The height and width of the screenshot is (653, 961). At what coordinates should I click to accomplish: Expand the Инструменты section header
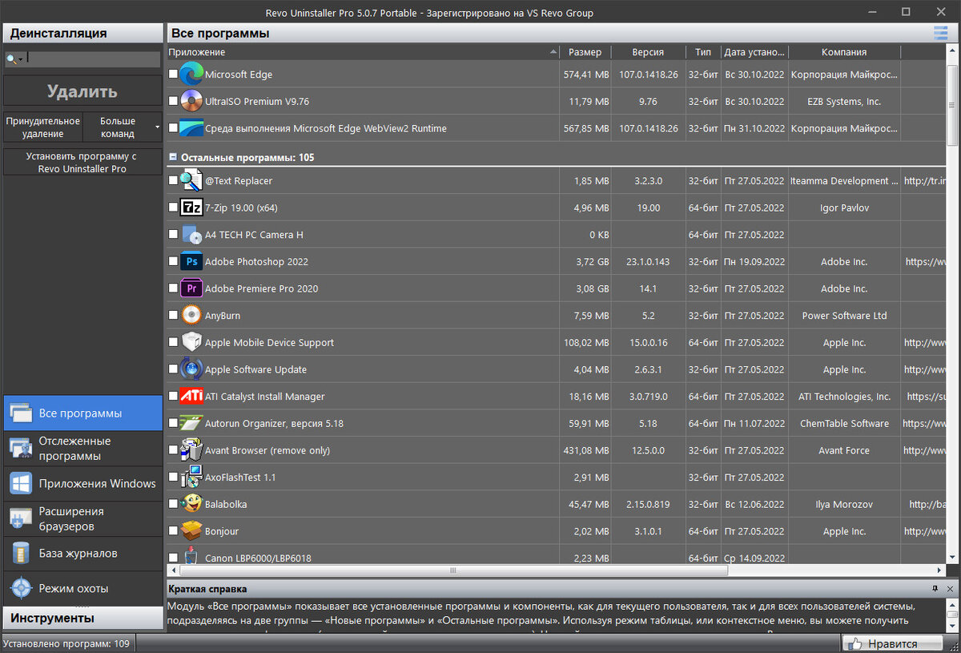click(x=83, y=618)
